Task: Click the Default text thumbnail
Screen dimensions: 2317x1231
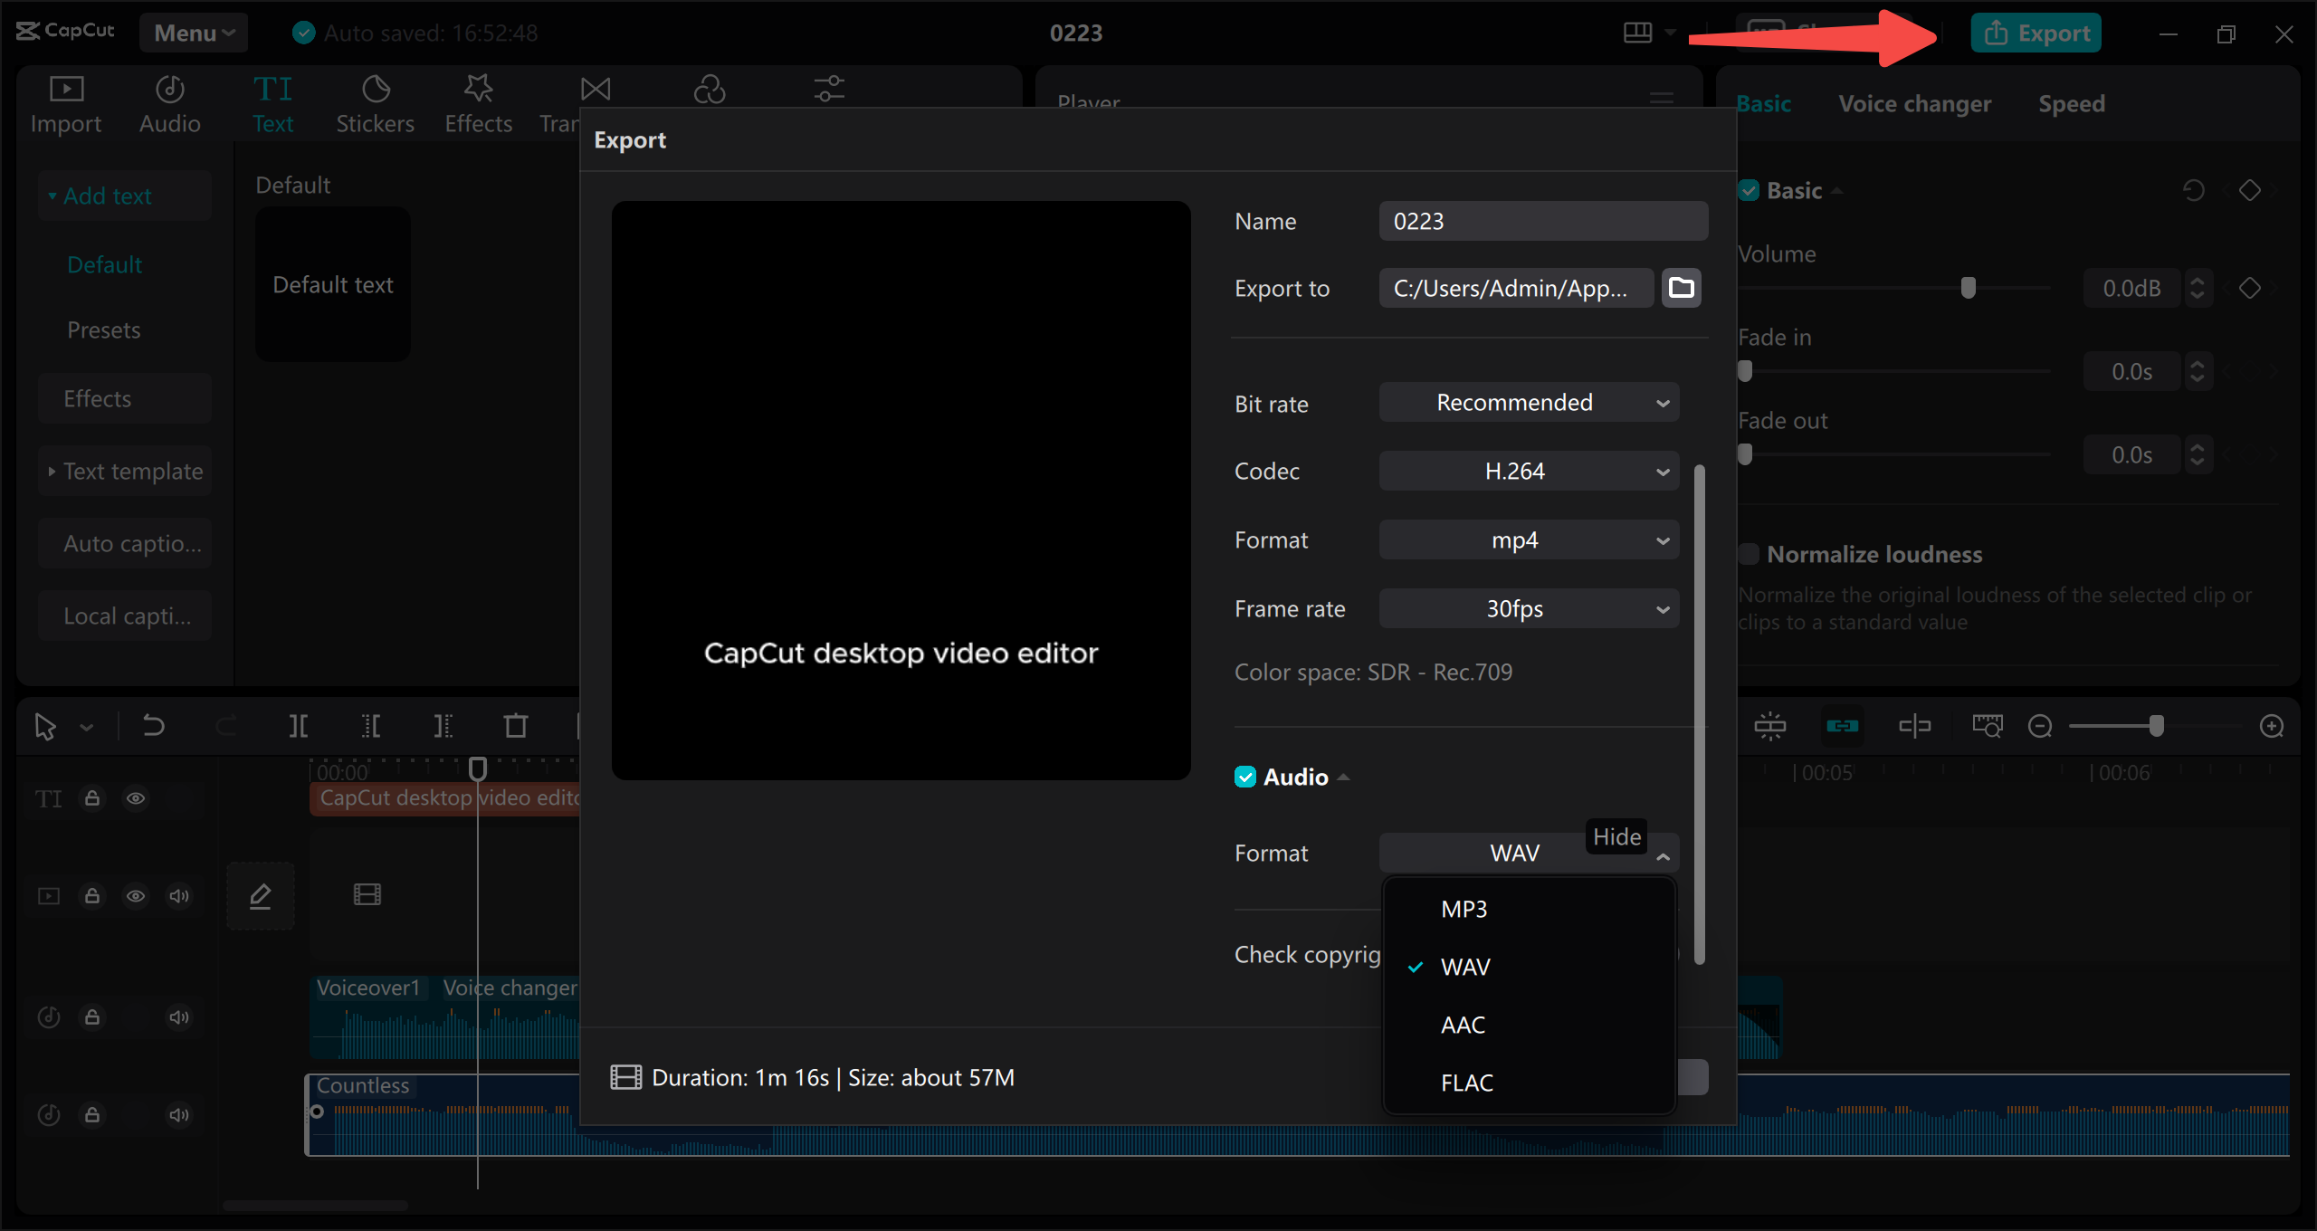Action: 332,284
